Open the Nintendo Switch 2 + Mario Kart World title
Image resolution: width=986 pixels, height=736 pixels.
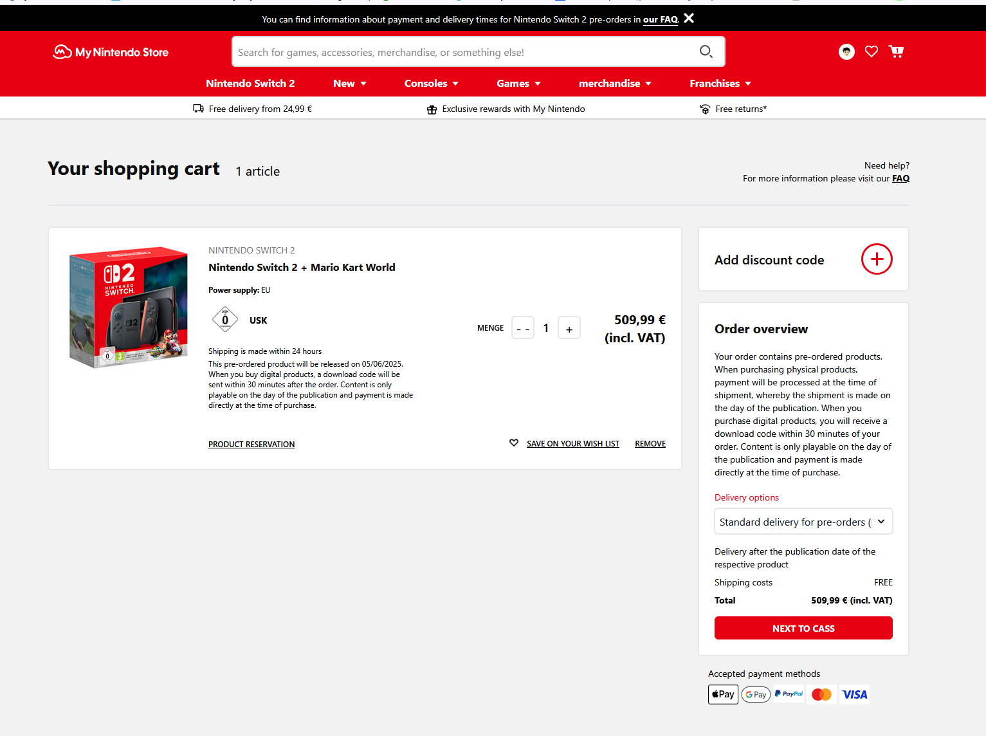(x=302, y=267)
